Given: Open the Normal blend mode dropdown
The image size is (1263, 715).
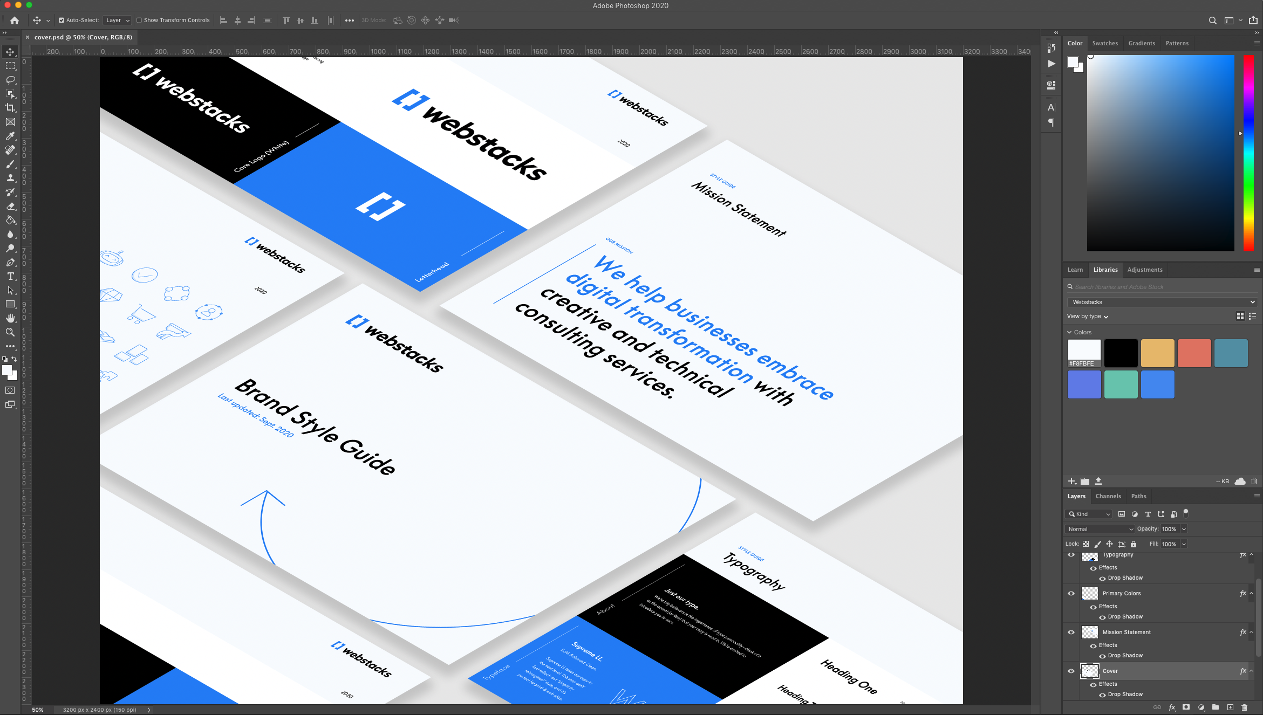Looking at the screenshot, I should coord(1100,529).
